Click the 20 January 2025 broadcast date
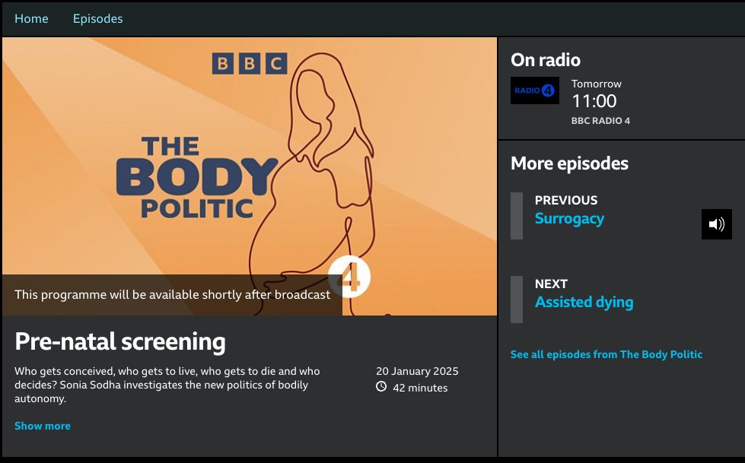Image resolution: width=745 pixels, height=463 pixels. point(417,371)
